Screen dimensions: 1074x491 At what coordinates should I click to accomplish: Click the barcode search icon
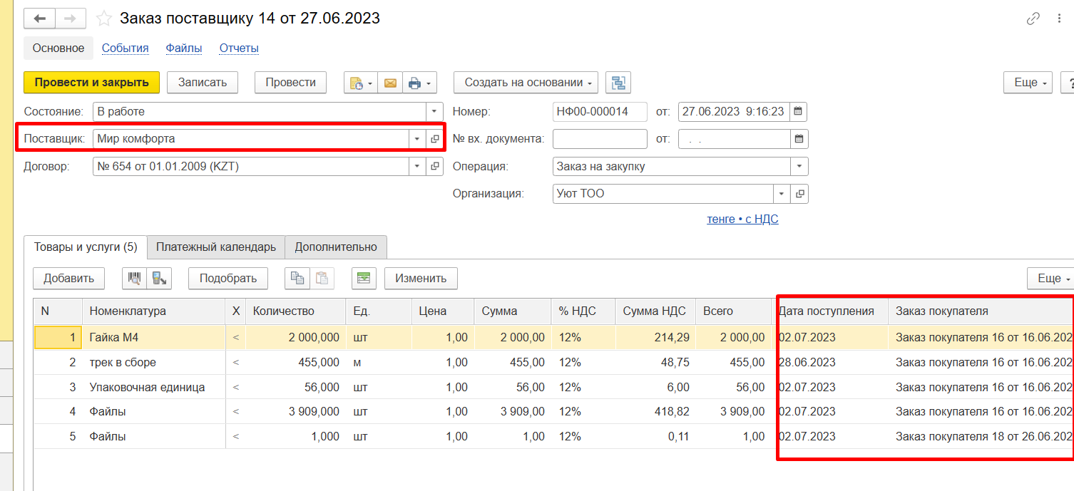point(134,278)
